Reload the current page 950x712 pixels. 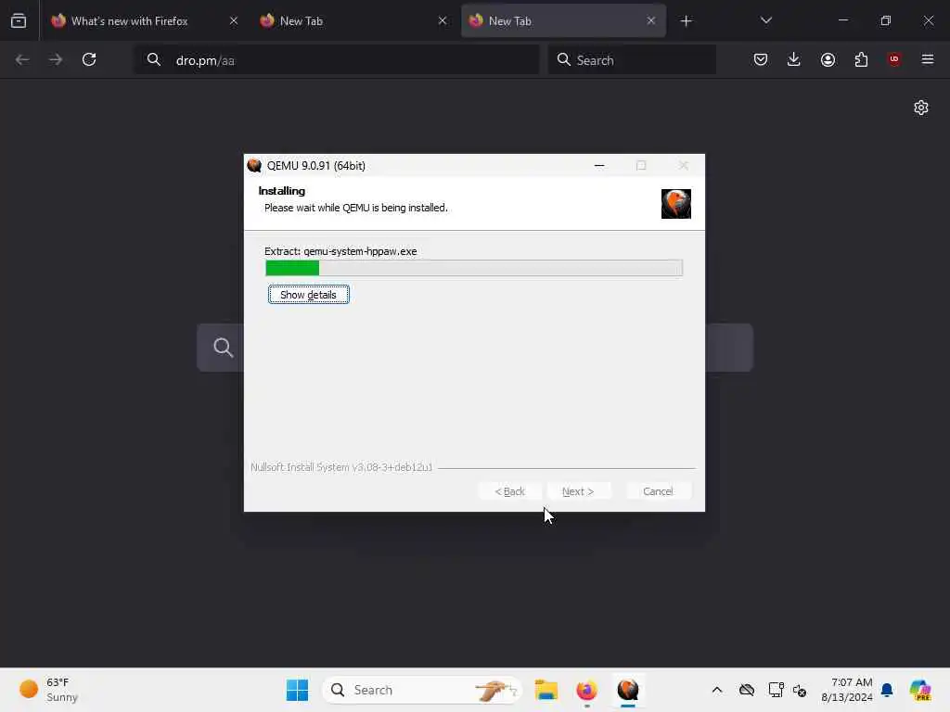[x=89, y=59]
